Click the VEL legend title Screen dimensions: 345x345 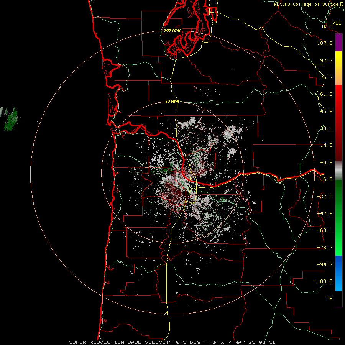pyautogui.click(x=337, y=23)
